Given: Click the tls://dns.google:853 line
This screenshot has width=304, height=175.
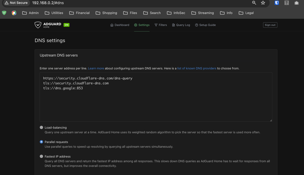Looking at the screenshot, I should pyautogui.click(x=63, y=88).
